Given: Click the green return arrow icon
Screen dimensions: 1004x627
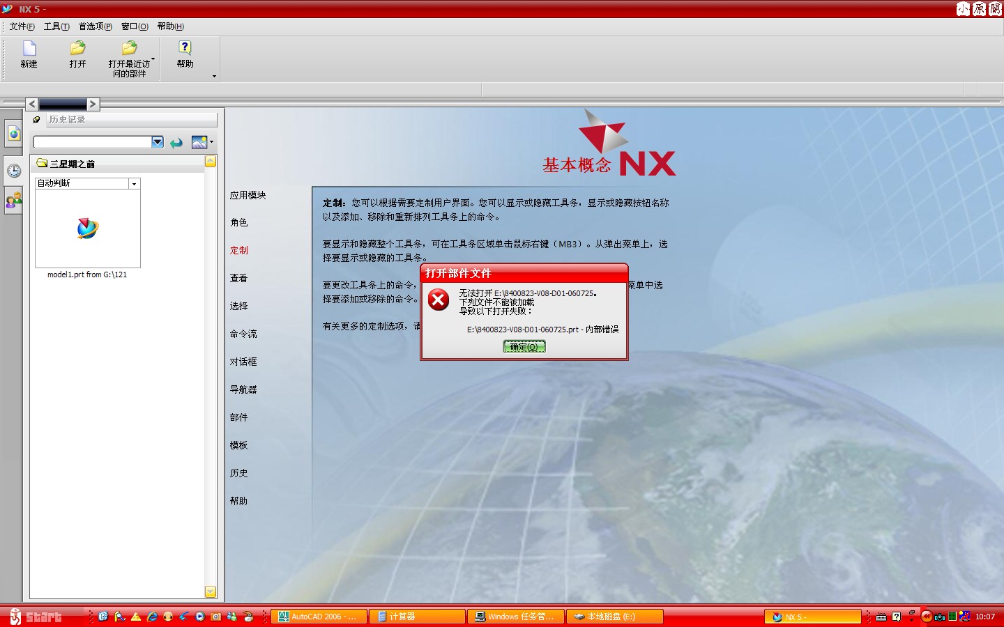Looking at the screenshot, I should click(x=176, y=143).
